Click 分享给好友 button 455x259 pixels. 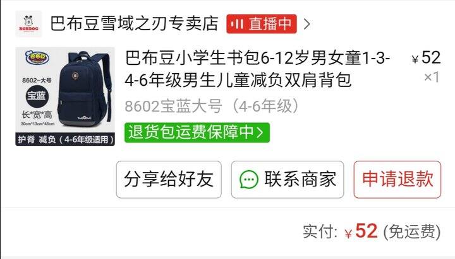[169, 180]
